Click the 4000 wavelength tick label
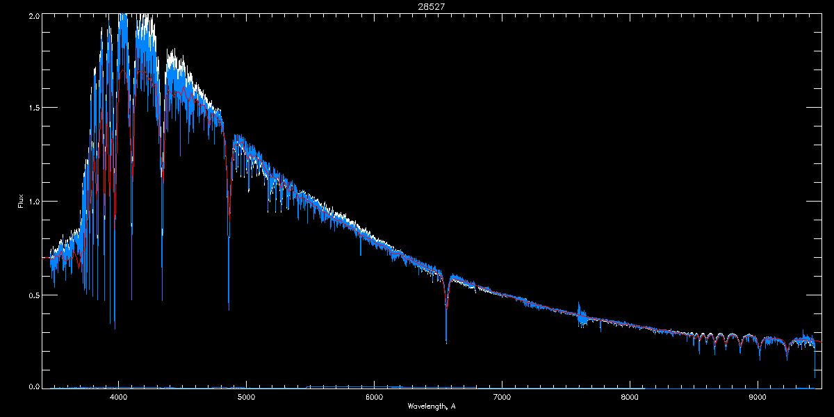 [118, 397]
